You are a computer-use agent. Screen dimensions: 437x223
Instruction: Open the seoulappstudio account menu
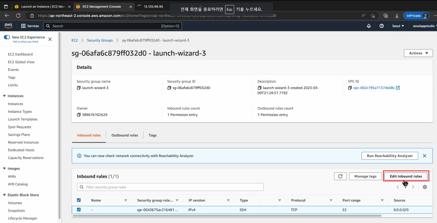pos(425,26)
